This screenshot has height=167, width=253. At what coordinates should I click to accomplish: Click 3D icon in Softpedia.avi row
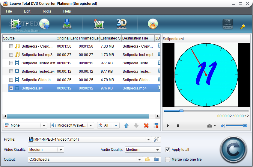point(159,88)
